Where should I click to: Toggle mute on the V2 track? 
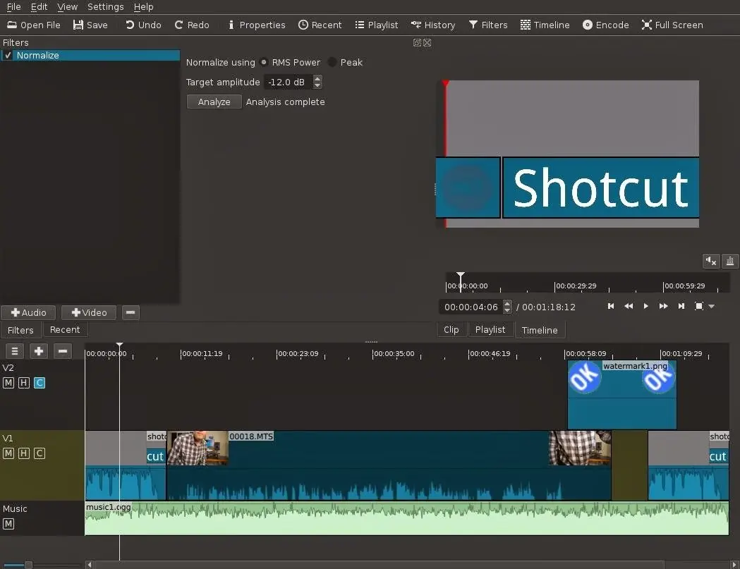8,383
